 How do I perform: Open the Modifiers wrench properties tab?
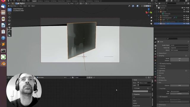[x=155, y=63]
